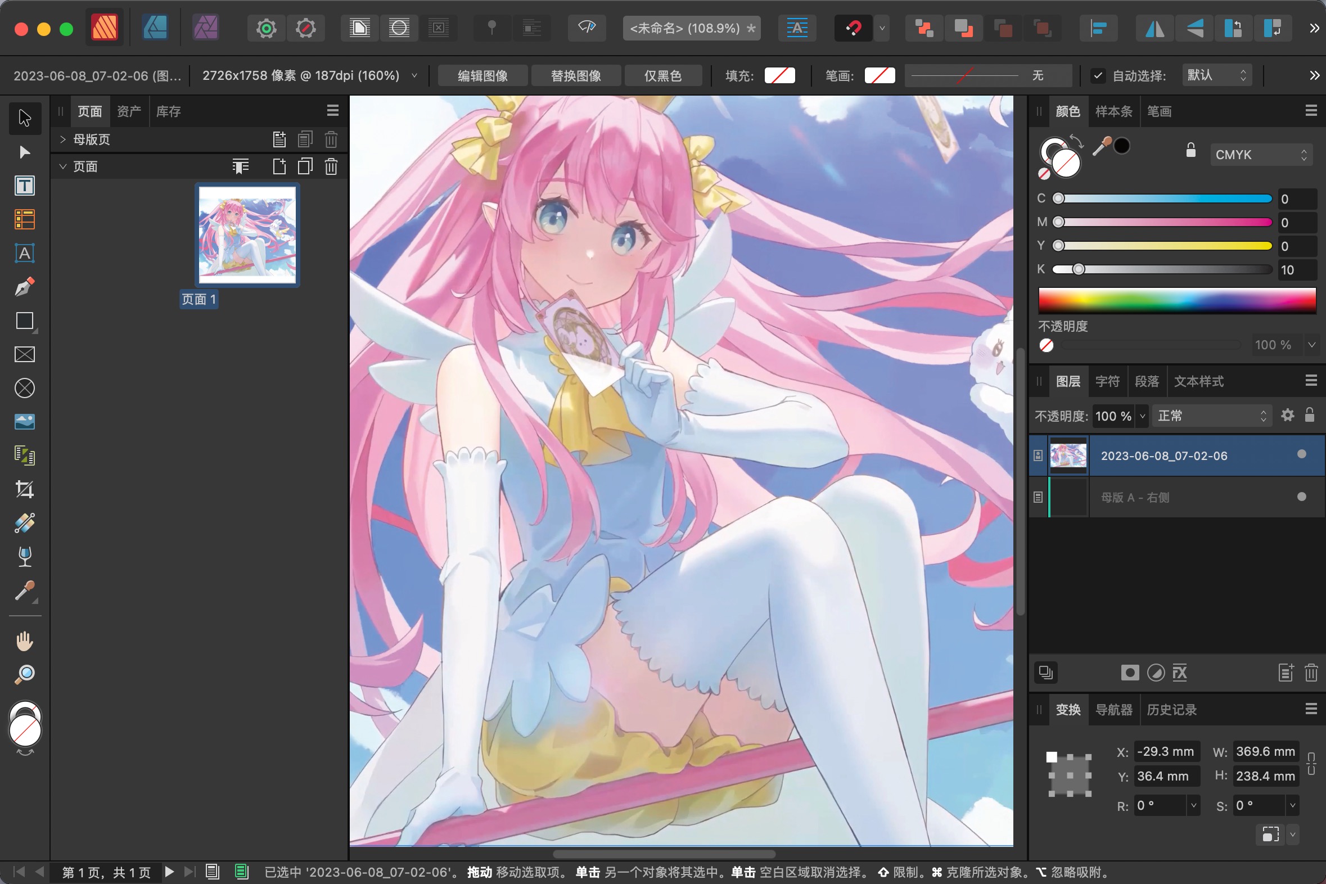Open the 默认 auto-select dropdown
The image size is (1326, 884).
(1217, 75)
